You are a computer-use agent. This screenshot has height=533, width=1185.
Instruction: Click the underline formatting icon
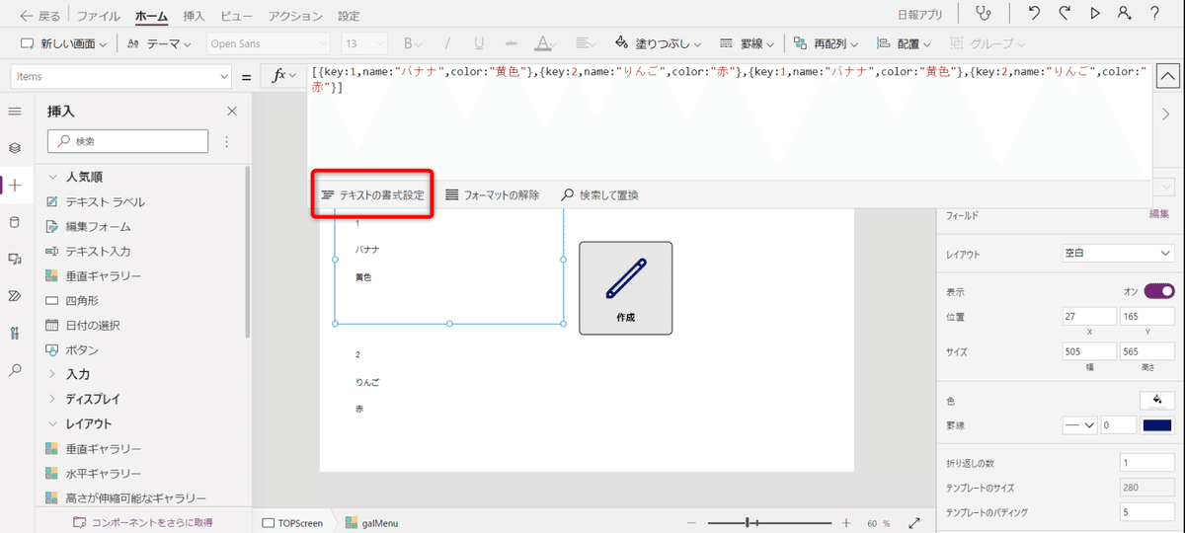[x=479, y=43]
